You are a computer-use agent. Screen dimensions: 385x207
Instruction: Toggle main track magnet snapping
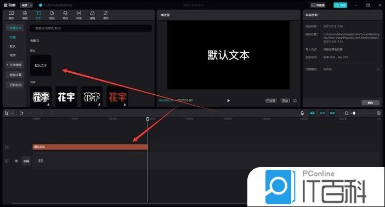[x=312, y=113]
